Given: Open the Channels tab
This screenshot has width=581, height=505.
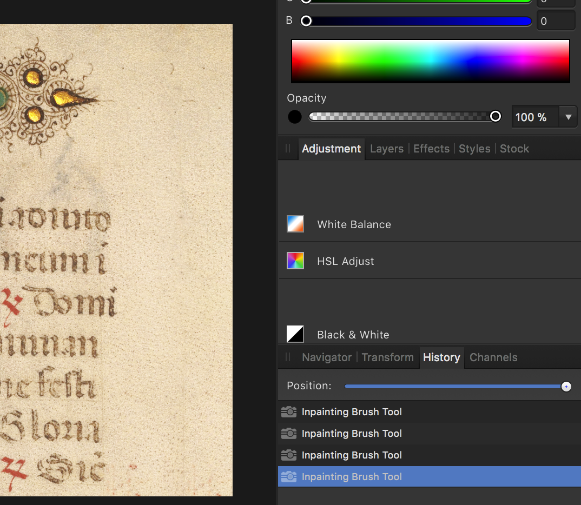Looking at the screenshot, I should pos(493,357).
